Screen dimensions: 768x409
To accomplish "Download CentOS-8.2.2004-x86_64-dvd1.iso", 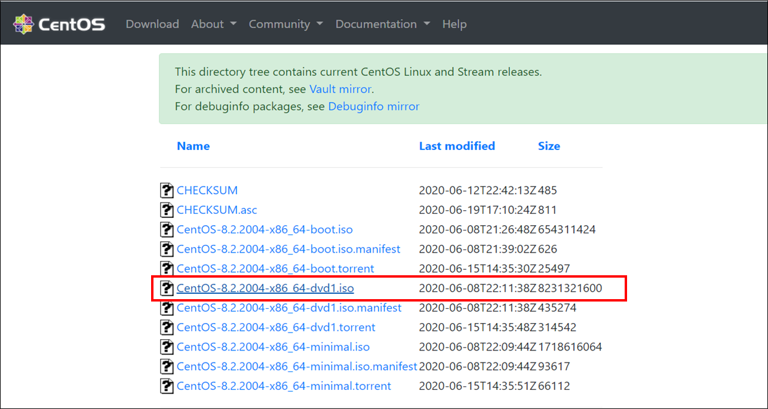I will click(265, 288).
